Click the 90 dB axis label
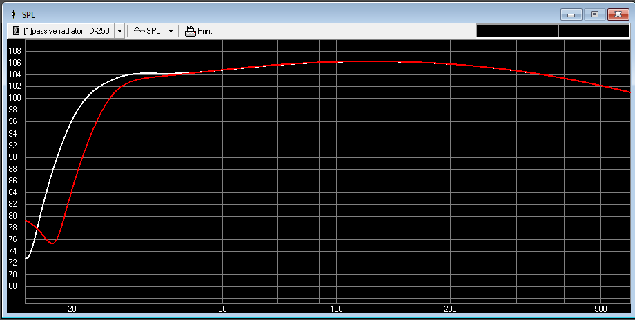Image resolution: width=635 pixels, height=320 pixels. [12, 157]
